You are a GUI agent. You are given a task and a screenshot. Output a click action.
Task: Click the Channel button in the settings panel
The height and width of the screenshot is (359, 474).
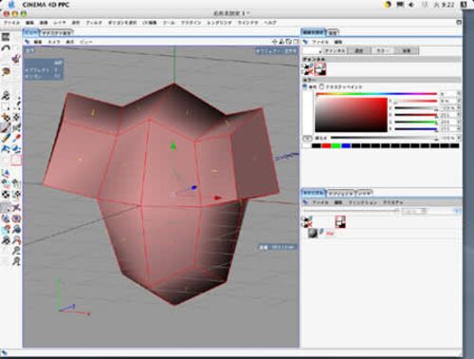click(335, 50)
